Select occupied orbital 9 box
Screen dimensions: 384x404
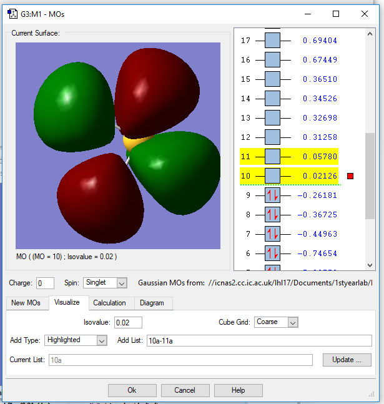pyautogui.click(x=272, y=195)
